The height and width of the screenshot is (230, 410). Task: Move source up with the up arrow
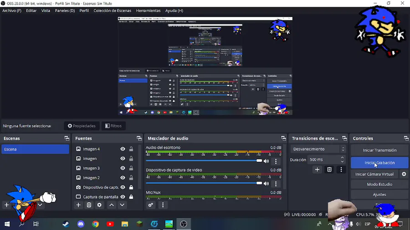(x=112, y=205)
